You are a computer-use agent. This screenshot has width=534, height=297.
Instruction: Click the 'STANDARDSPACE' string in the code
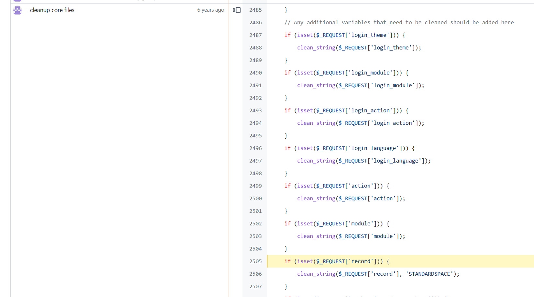click(x=429, y=274)
